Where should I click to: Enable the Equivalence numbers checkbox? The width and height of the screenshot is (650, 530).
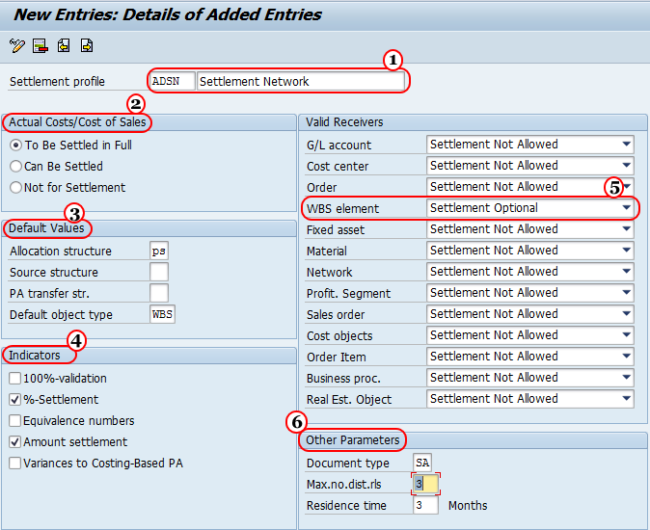coord(15,421)
